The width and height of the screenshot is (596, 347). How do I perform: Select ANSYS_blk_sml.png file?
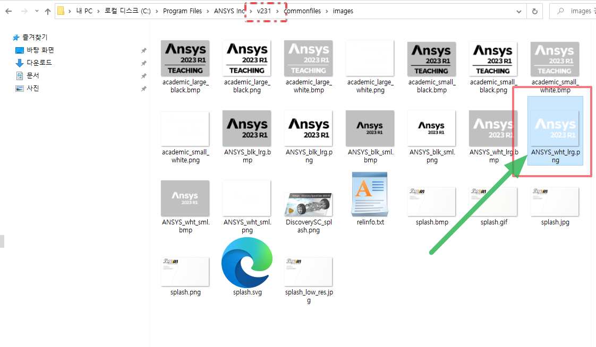click(431, 137)
